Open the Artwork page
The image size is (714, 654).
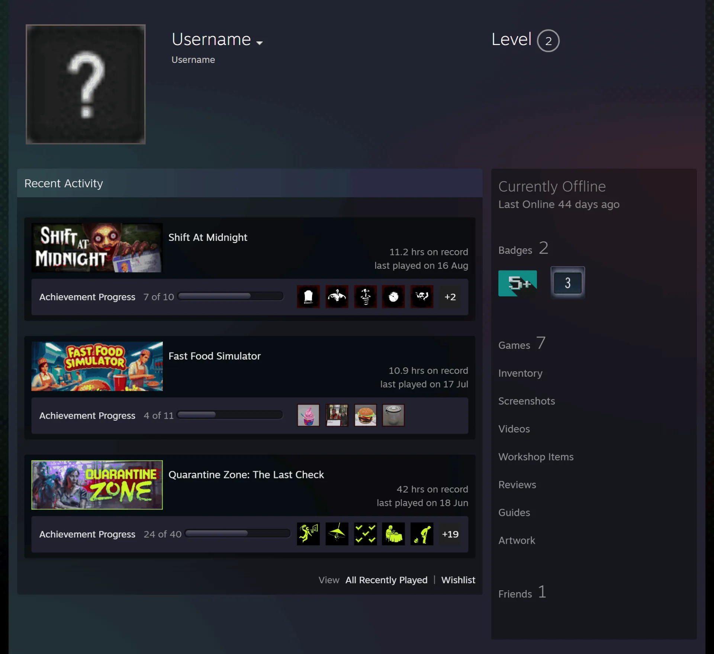(x=517, y=540)
